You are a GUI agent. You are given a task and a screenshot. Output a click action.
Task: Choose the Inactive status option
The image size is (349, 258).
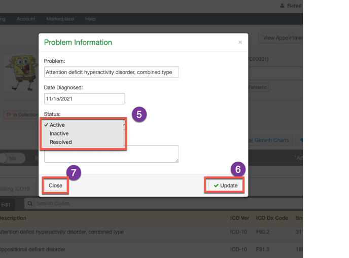point(59,133)
